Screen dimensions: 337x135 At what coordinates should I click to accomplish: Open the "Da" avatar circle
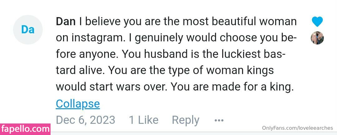[x=28, y=30]
